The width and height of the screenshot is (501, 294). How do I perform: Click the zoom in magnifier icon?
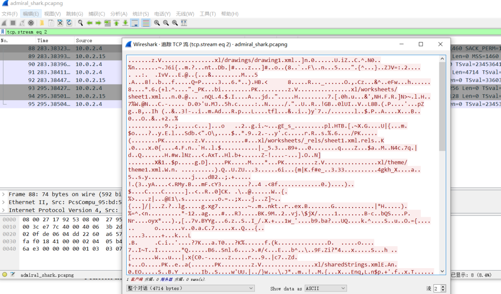click(157, 23)
